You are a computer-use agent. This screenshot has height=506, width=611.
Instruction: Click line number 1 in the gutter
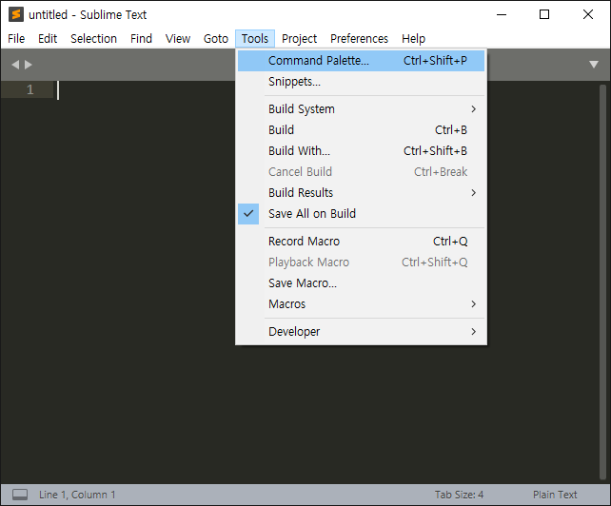[x=30, y=90]
